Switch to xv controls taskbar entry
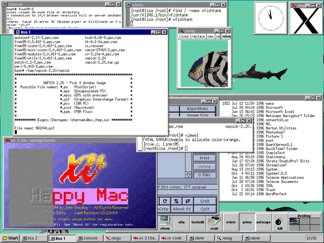The height and width of the screenshot is (243, 324). point(173,238)
